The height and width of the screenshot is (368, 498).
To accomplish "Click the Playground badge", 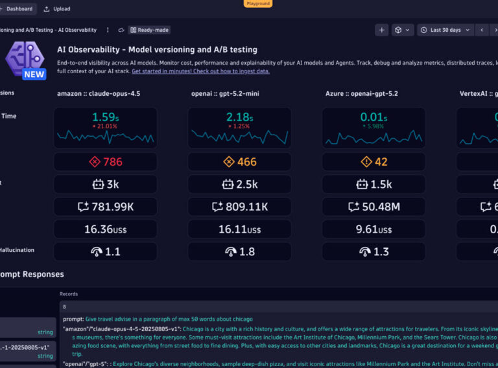I will [x=258, y=3].
